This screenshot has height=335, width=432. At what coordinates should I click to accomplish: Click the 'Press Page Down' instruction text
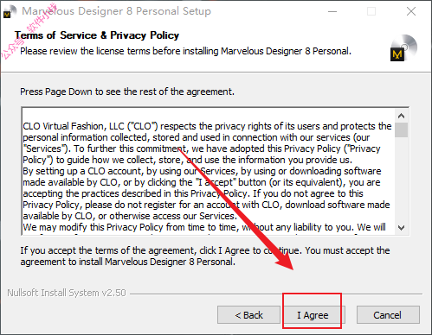[x=127, y=92]
